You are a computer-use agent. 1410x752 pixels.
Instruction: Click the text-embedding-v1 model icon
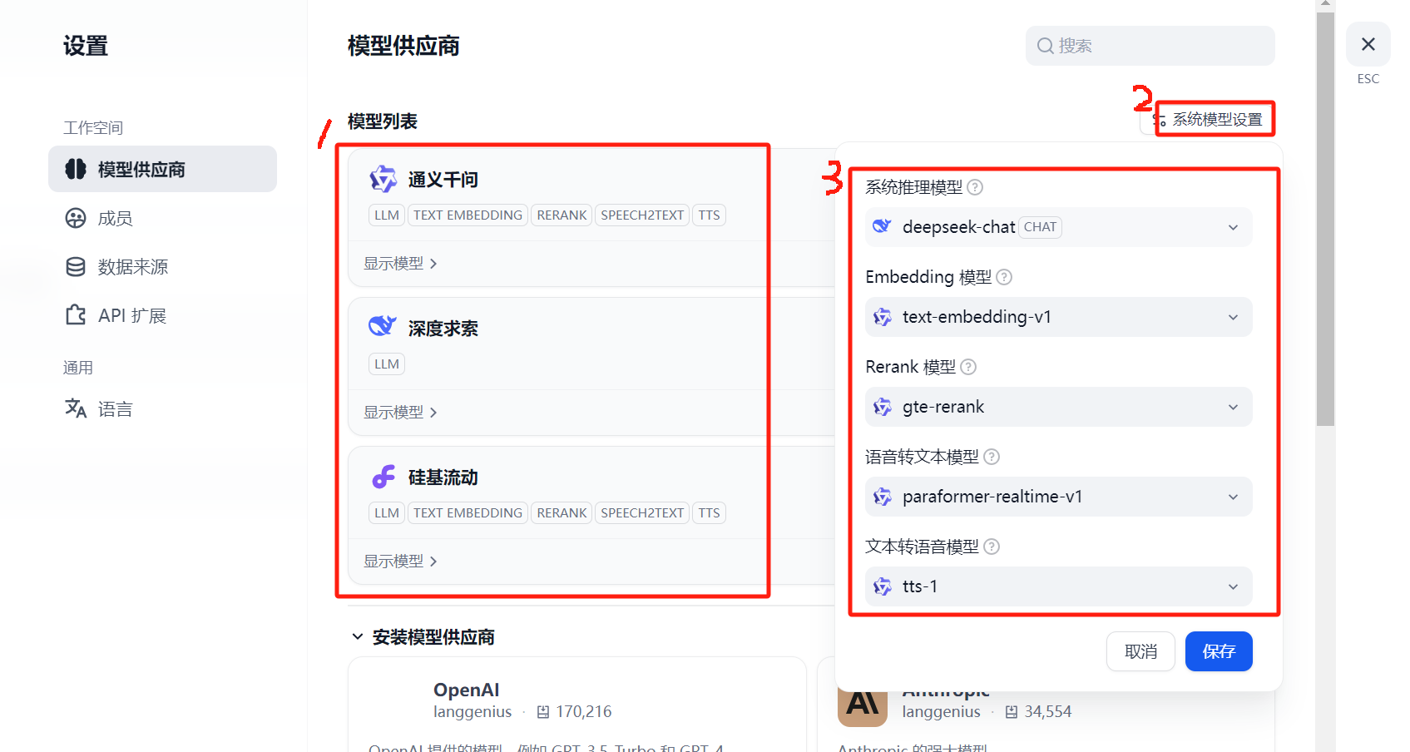[x=882, y=317]
